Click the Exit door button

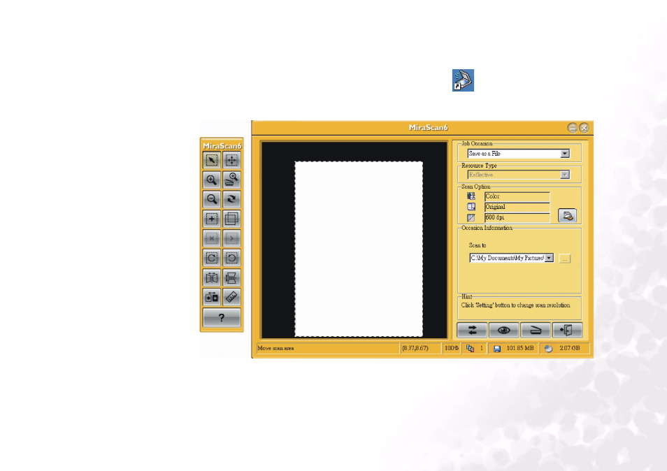point(567,331)
